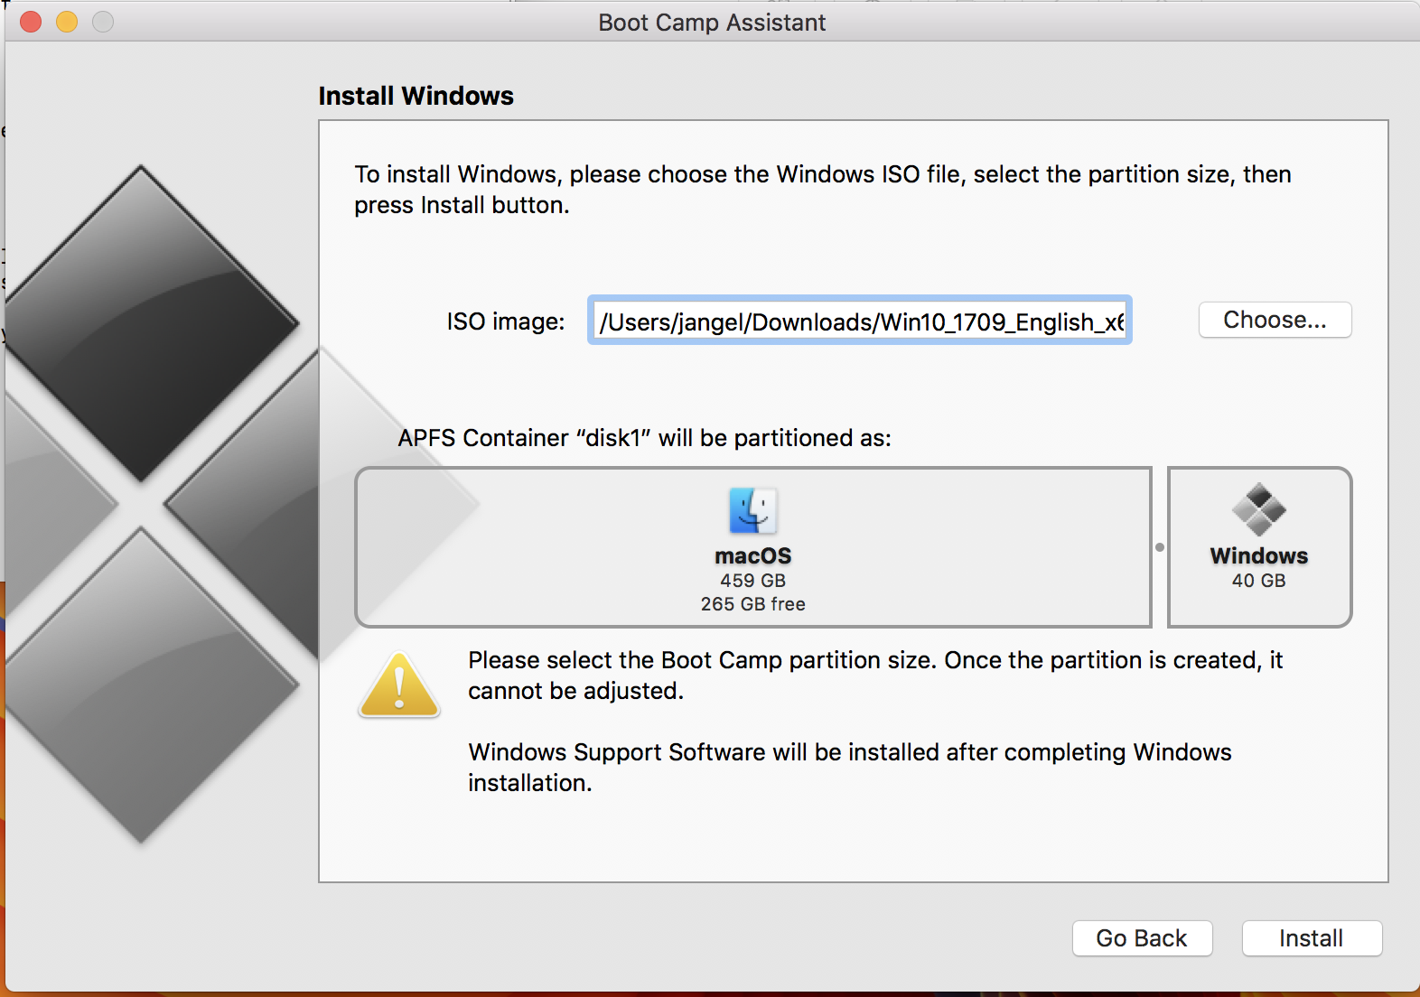Click the 'Windows' partition label
The width and height of the screenshot is (1420, 997).
click(1258, 555)
